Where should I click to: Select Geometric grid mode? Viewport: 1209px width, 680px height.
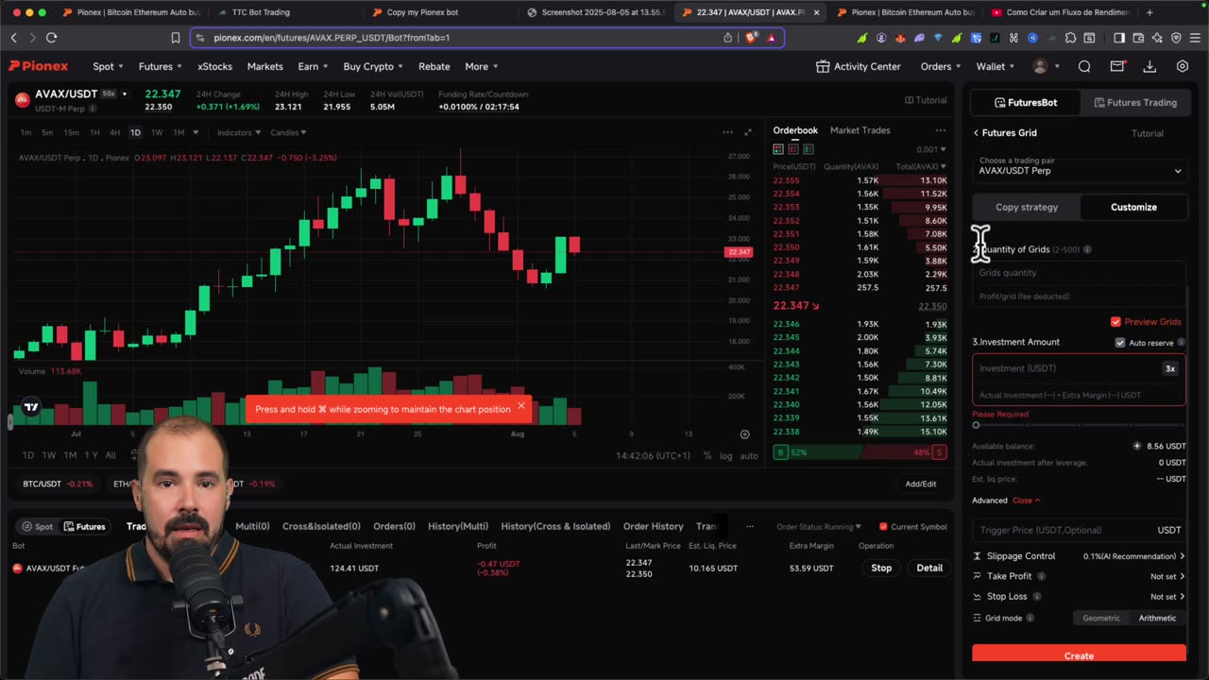click(1101, 618)
